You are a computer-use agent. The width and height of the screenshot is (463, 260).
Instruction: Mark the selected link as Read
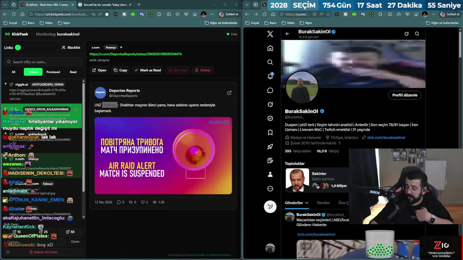click(148, 70)
